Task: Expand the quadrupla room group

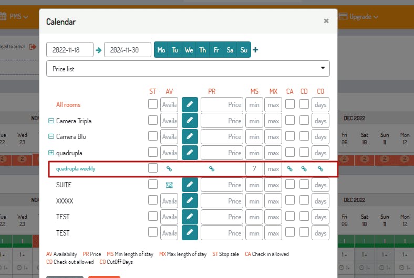Action: [51, 153]
